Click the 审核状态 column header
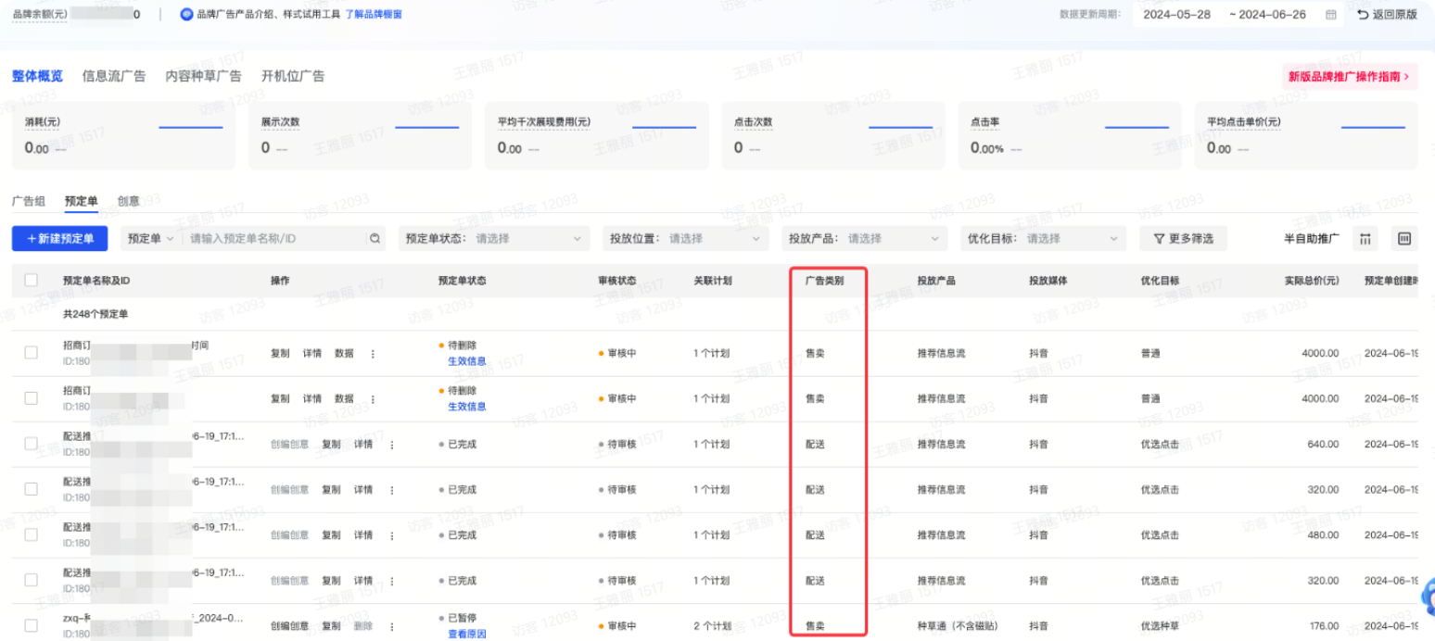 [617, 280]
